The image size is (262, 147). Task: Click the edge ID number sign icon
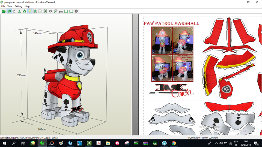click(x=19, y=11)
